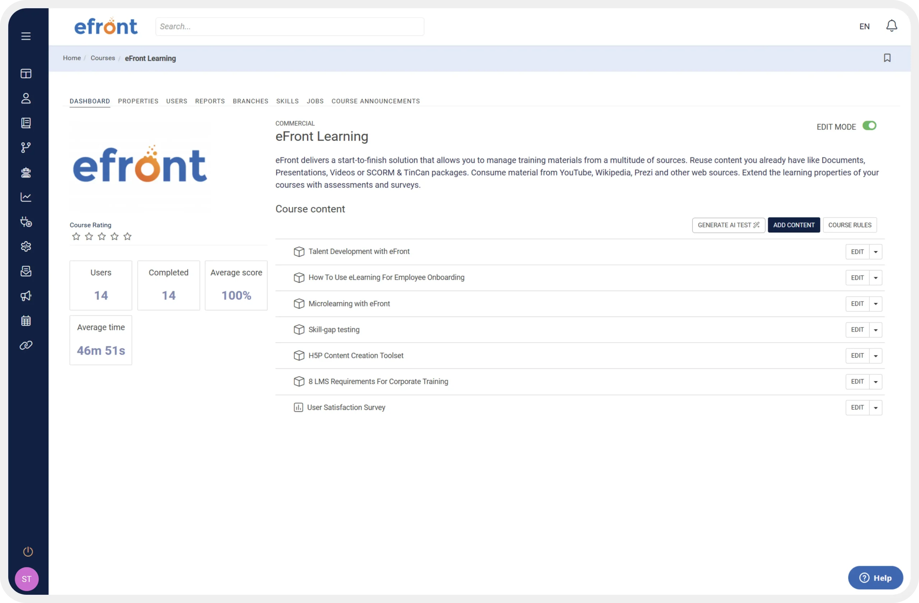Screen dimensions: 919x603
Task: Rate course with first star
Action: tap(76, 236)
